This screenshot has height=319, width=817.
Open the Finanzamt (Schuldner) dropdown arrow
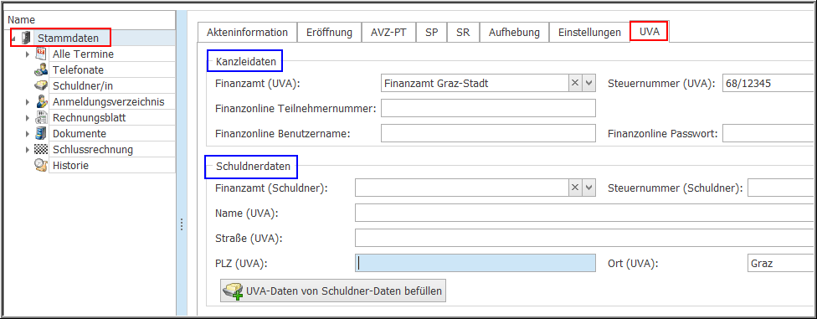click(588, 188)
